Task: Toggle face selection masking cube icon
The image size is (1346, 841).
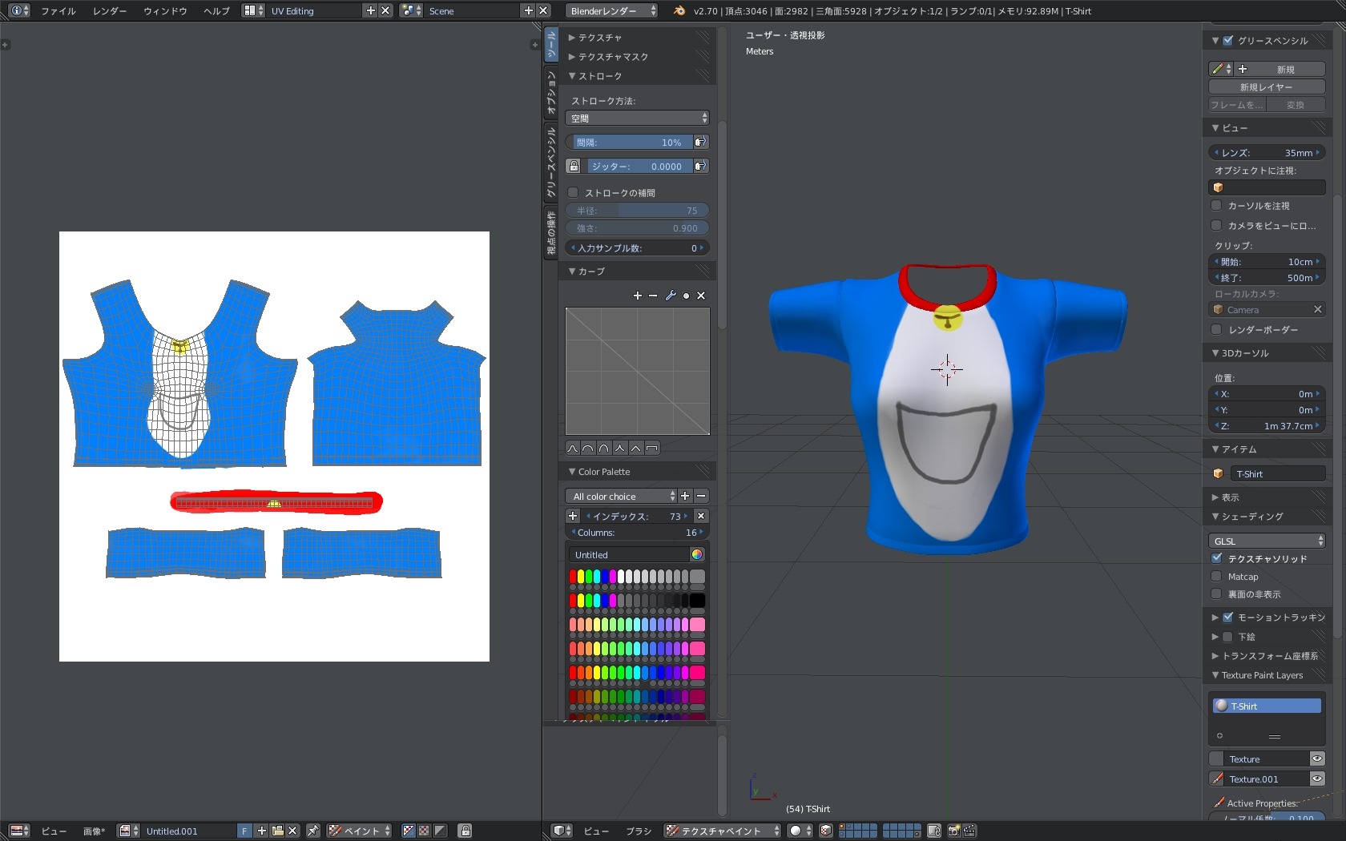Action: tap(826, 831)
